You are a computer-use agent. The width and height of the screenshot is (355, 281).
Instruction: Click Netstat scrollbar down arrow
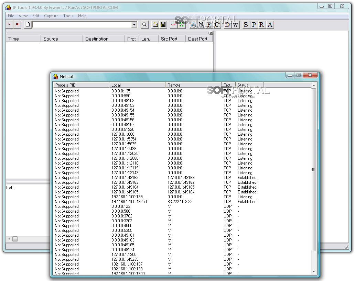[x=314, y=271]
